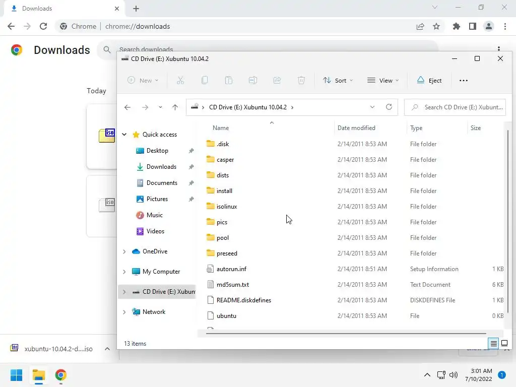Open the Sort dropdown menu
This screenshot has height=387, width=516.
point(338,80)
